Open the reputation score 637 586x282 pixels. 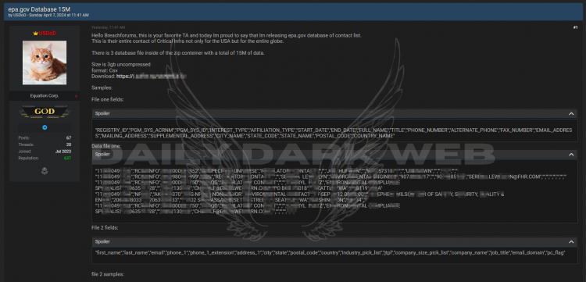(67, 159)
